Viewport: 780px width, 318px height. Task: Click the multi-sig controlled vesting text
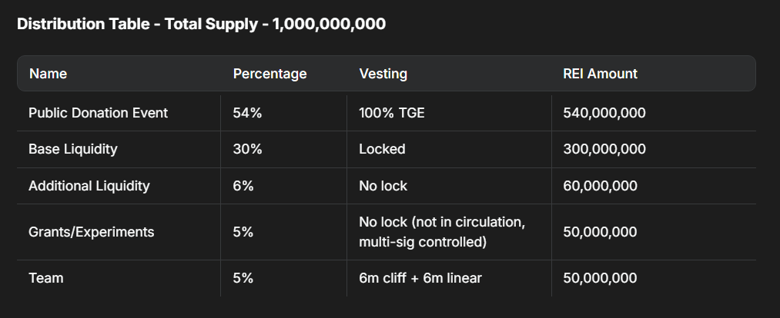[422, 242]
